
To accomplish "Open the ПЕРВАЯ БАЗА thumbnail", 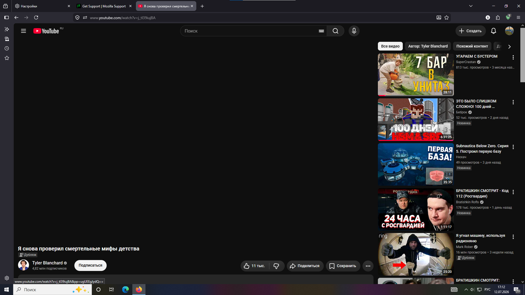I will coord(416,164).
